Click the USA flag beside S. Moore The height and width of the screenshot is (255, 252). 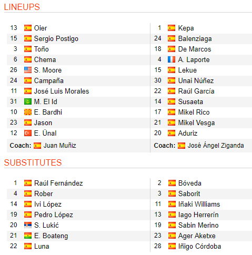pyautogui.click(x=28, y=70)
